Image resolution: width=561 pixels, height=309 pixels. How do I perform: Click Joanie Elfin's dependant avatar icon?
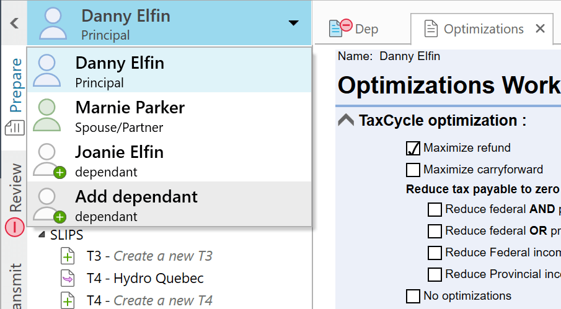click(48, 160)
